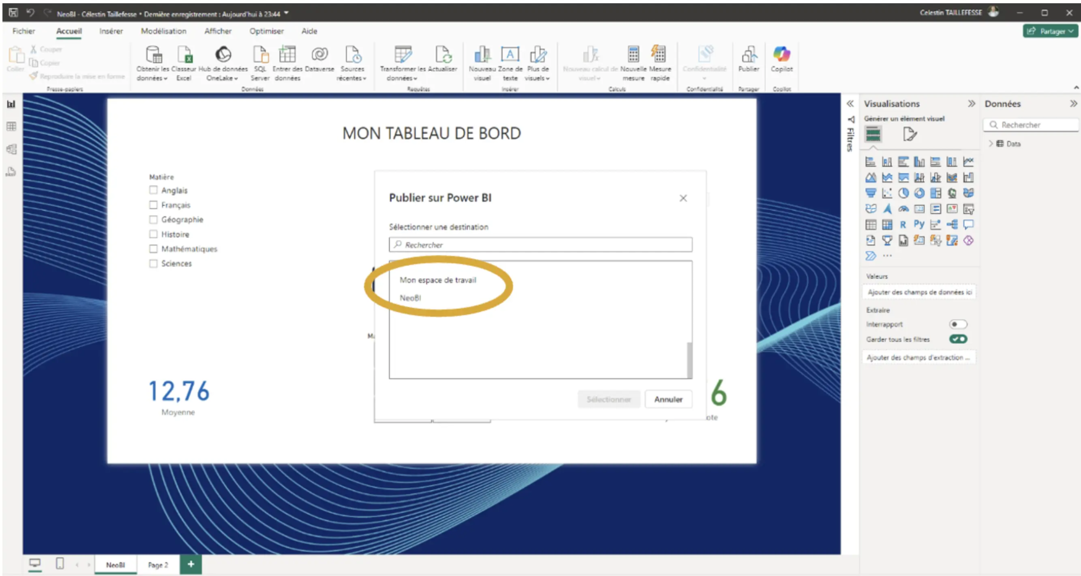
Task: Open the Fichier menu
Action: coord(24,31)
